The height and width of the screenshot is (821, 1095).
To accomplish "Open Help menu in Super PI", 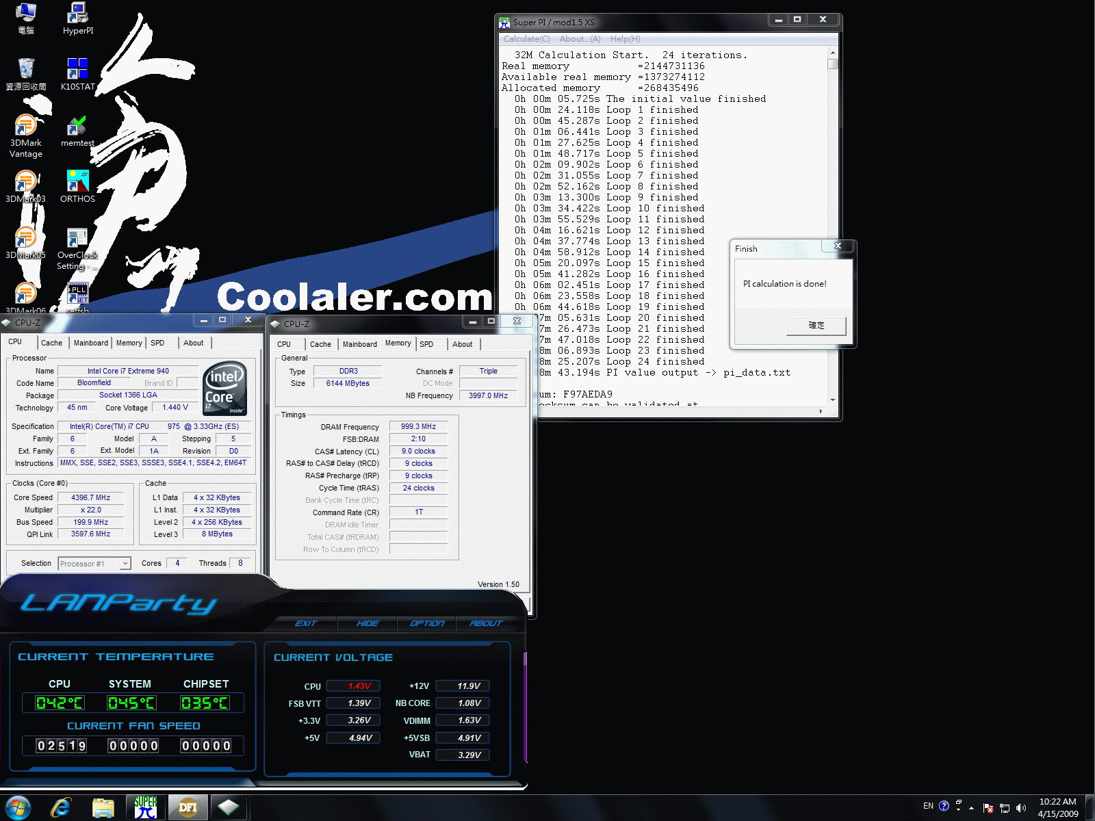I will pos(625,39).
